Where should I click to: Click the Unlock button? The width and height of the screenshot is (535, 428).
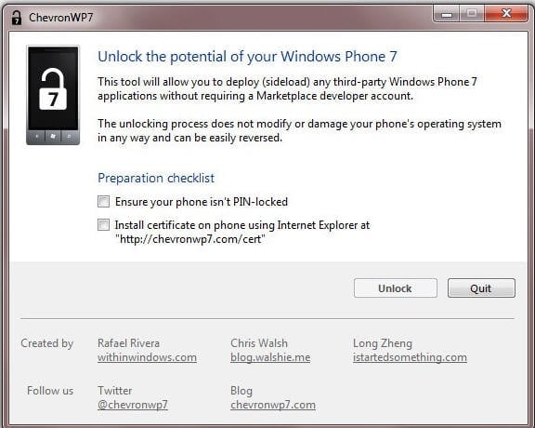click(395, 288)
